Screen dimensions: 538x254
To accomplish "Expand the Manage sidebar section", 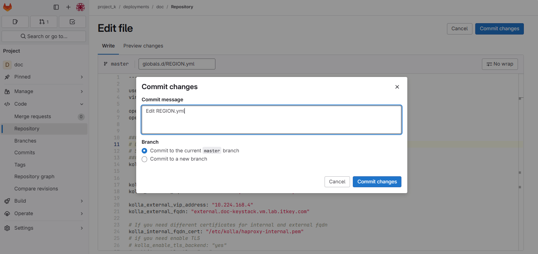I will [44, 91].
